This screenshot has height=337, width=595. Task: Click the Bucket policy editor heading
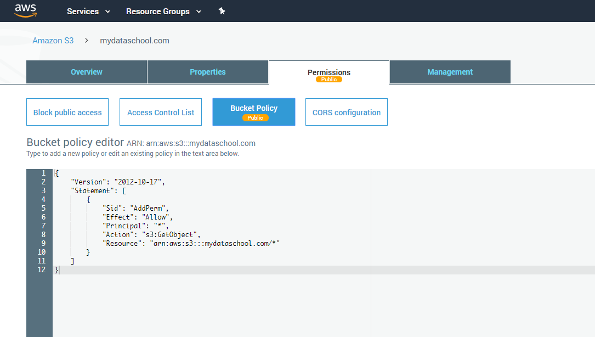coord(75,142)
